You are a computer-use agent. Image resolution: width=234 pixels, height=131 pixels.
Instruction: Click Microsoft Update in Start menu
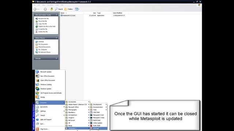pos(50,72)
